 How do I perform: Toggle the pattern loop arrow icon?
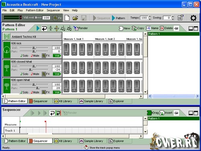(x=44, y=28)
